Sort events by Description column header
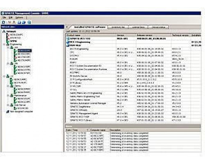 pyautogui.click(x=155, y=130)
